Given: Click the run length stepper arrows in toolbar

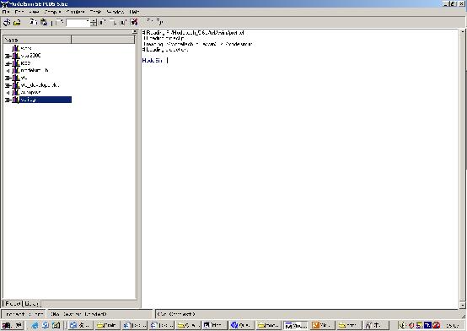Looking at the screenshot, I should click(x=94, y=23).
